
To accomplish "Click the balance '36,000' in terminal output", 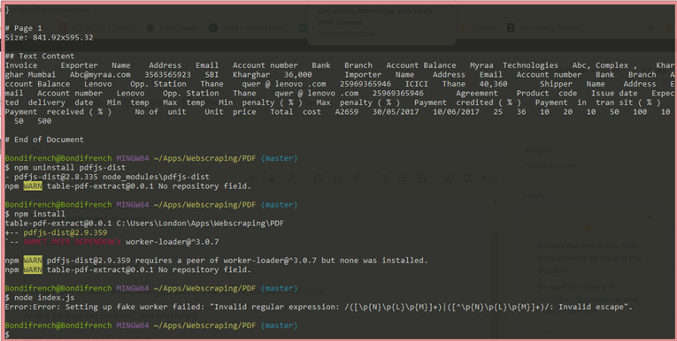I will [x=298, y=74].
